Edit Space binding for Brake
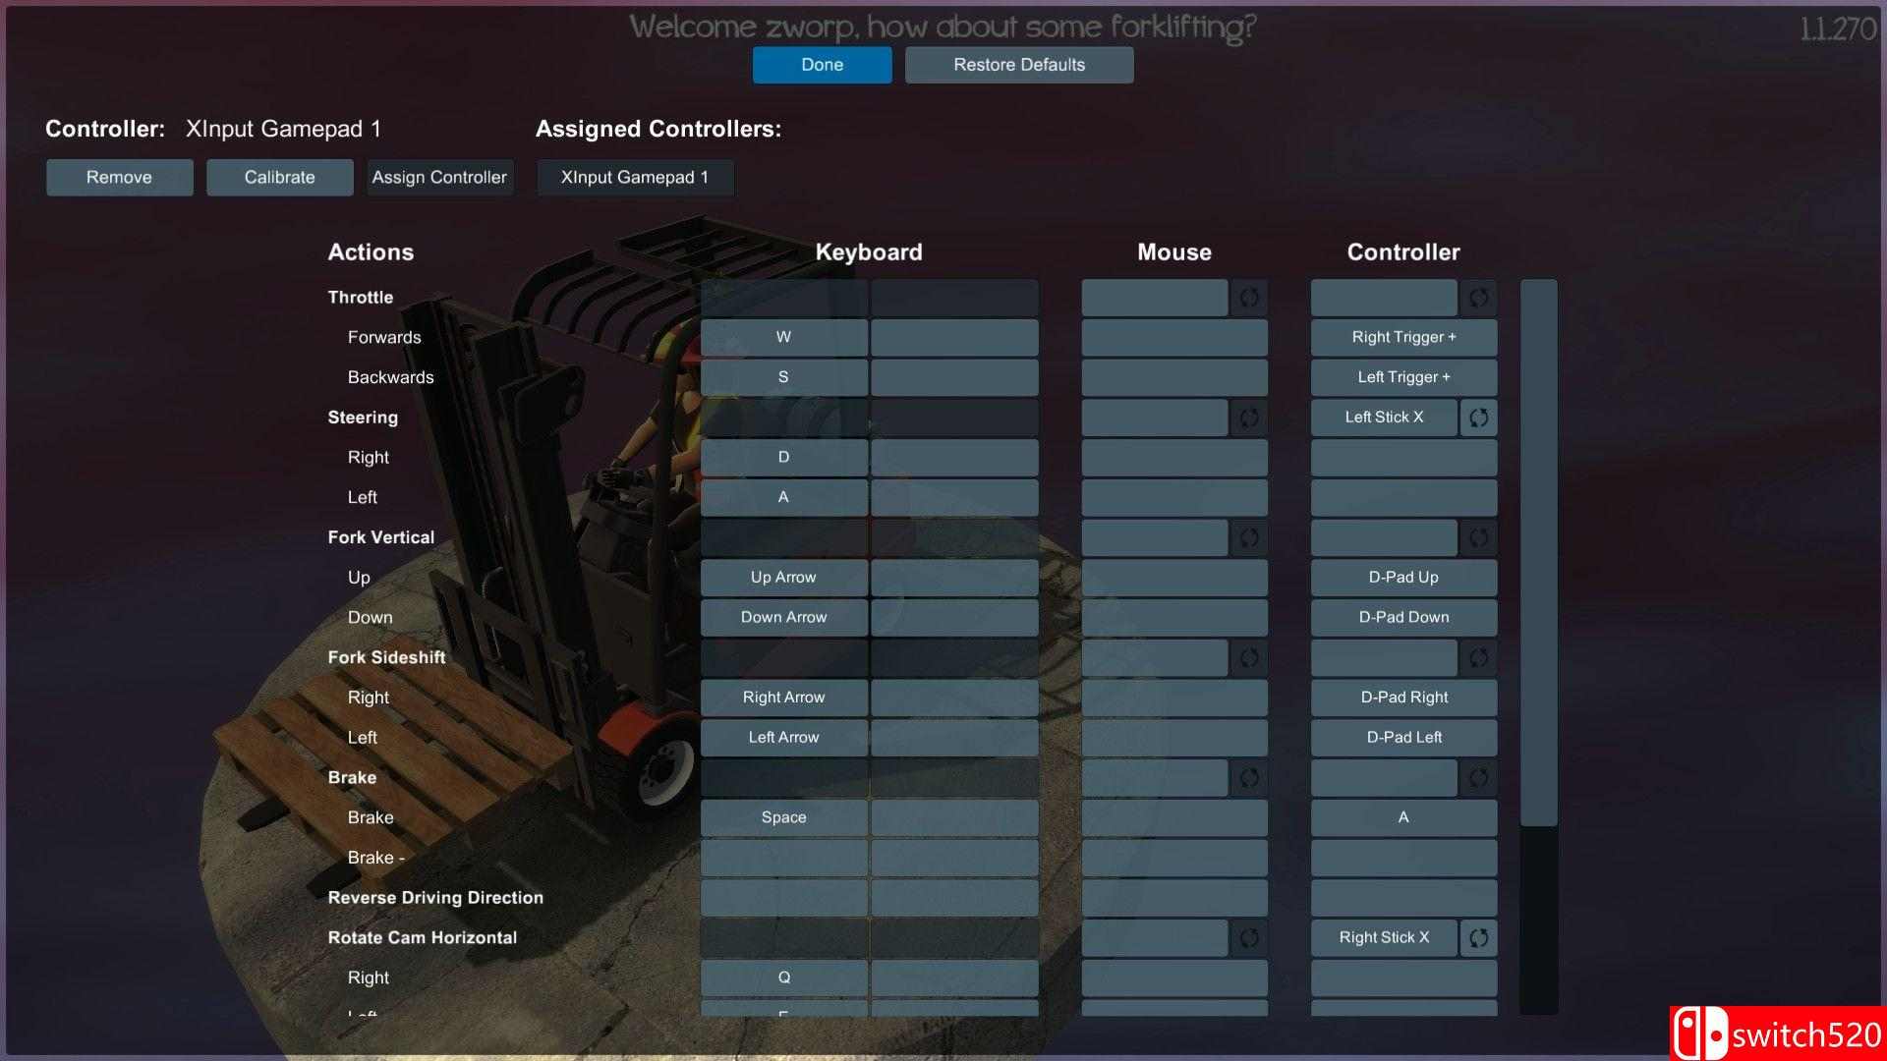Screen dimensions: 1887x1061 (x=783, y=817)
